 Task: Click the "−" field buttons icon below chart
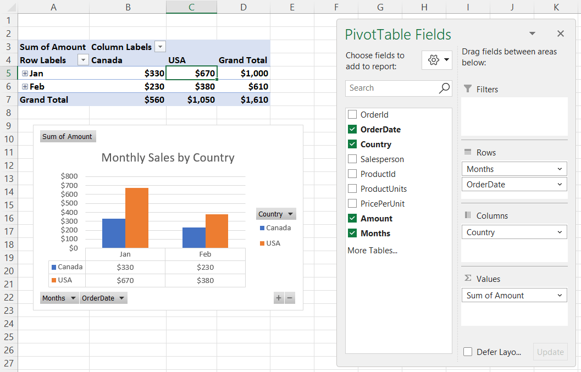(290, 298)
